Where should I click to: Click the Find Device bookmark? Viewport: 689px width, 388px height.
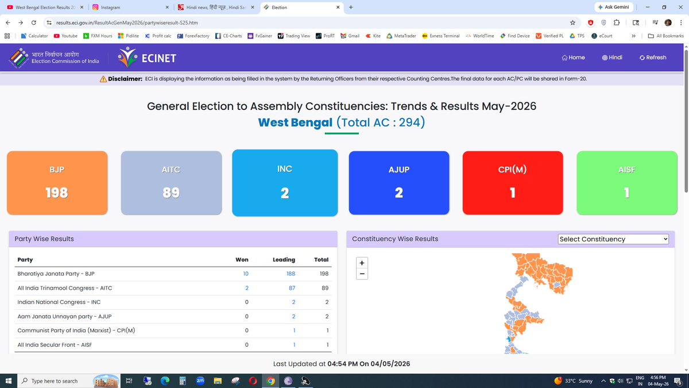[x=514, y=36]
